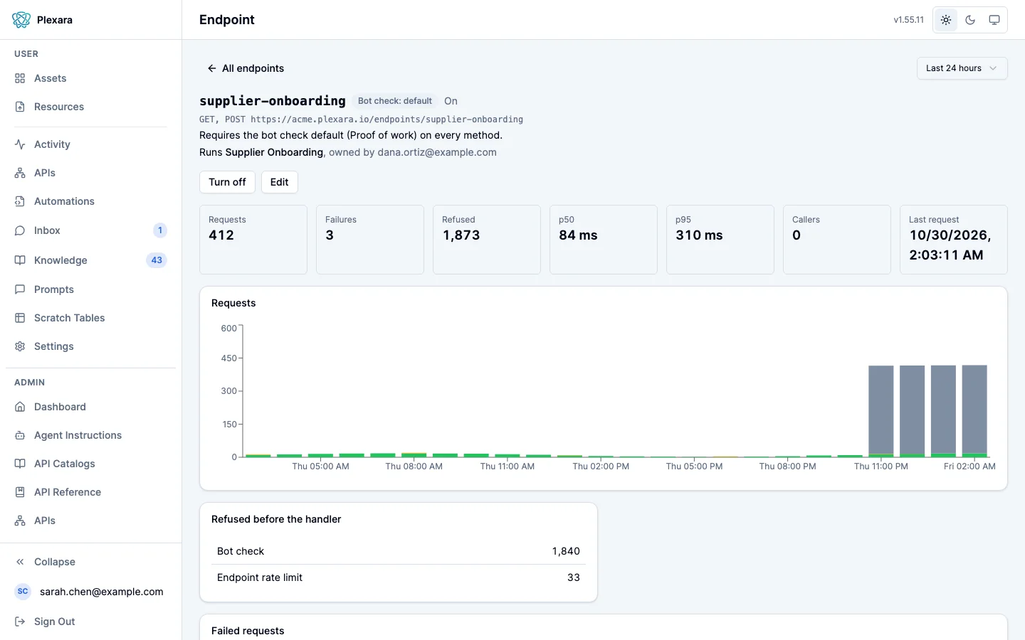Open API Catalogs admin page
The height and width of the screenshot is (640, 1025).
click(x=90, y=464)
